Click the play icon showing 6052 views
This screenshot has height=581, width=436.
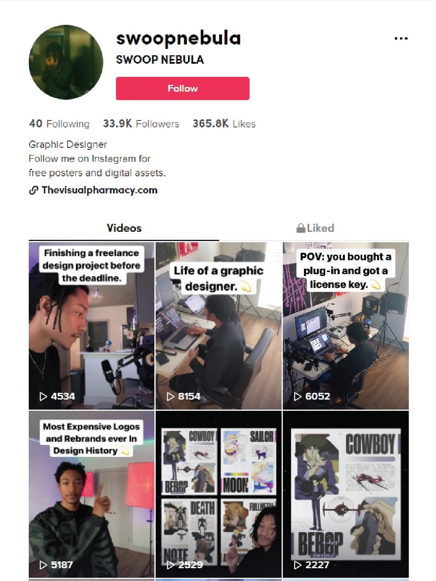[298, 396]
